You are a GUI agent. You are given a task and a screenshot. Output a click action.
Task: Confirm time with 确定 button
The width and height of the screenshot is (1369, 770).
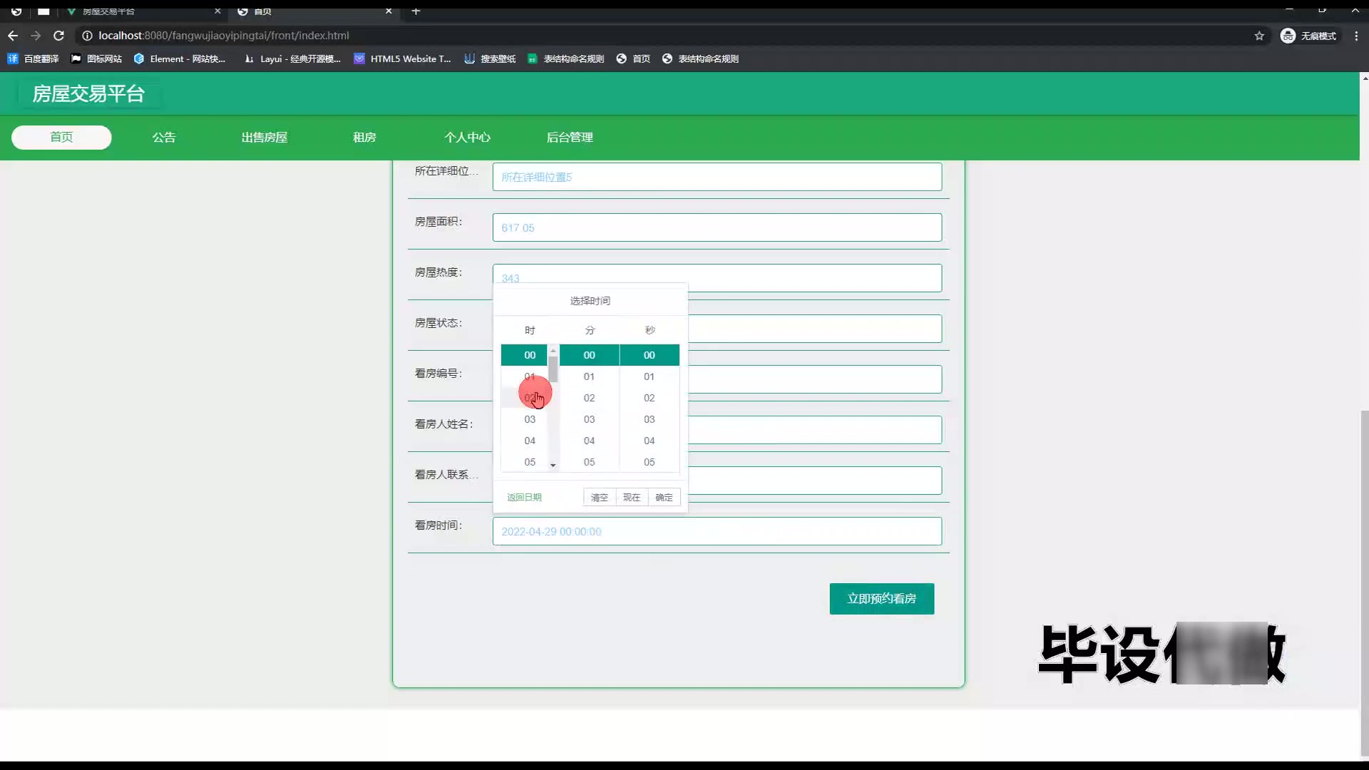tap(664, 498)
